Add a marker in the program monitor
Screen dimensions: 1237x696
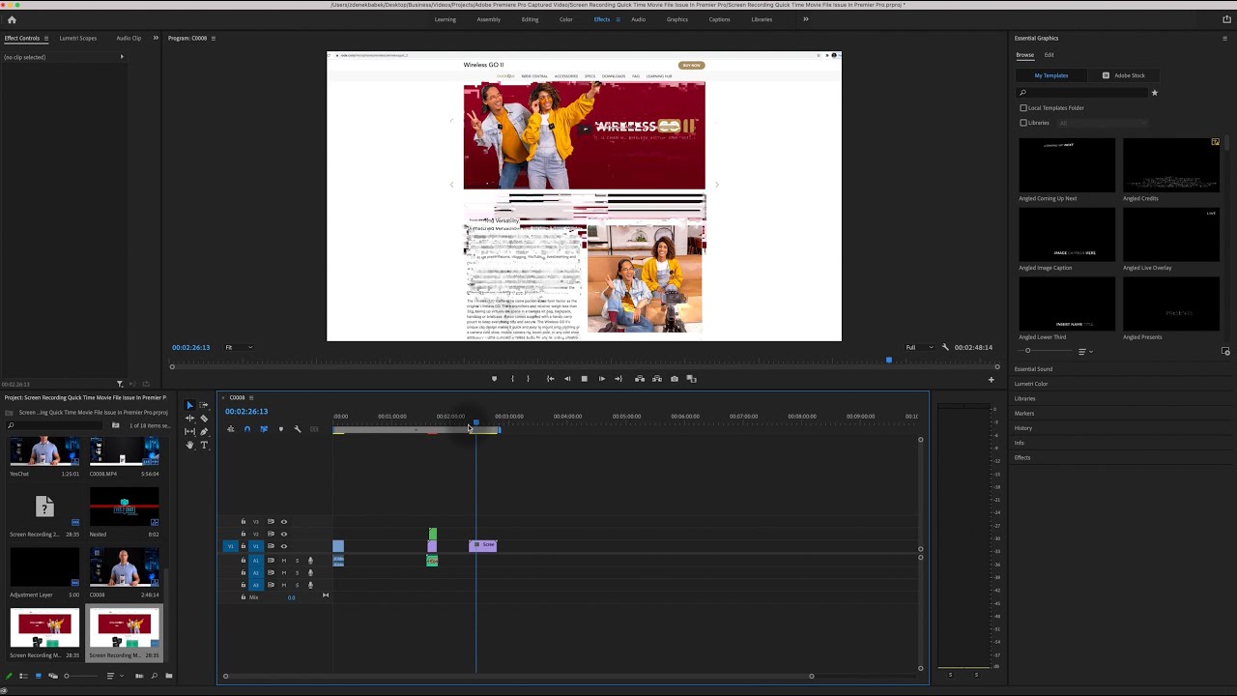(494, 379)
